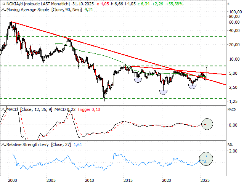This screenshot has height=183, width=244.
Task: Click the circled MACD crossover near 2025
Action: click(x=207, y=124)
